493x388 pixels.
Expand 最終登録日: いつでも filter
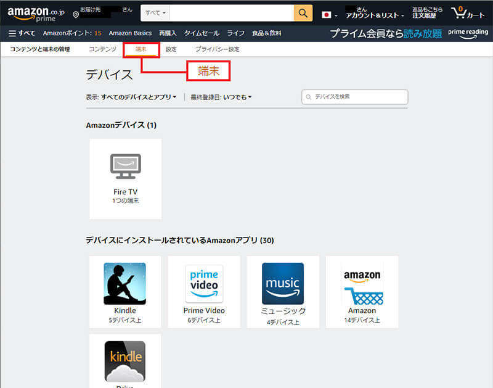coord(221,97)
